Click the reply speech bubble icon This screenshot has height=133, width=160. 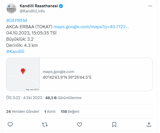point(10,124)
